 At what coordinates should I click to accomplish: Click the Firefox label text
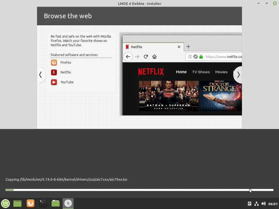66,63
